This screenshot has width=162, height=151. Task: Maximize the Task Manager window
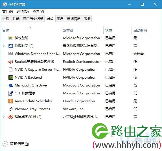(x=142, y=4)
